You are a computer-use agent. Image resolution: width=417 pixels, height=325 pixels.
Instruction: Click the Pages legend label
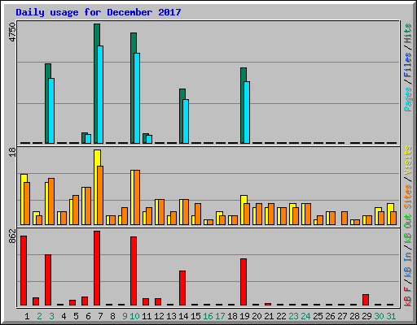tap(408, 99)
